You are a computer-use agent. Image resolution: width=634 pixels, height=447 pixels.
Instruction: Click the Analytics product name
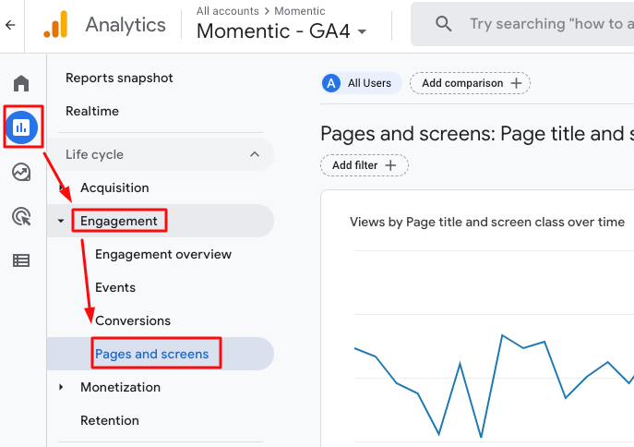(126, 25)
